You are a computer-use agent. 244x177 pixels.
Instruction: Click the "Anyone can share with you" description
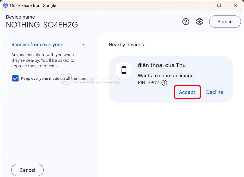(43, 60)
